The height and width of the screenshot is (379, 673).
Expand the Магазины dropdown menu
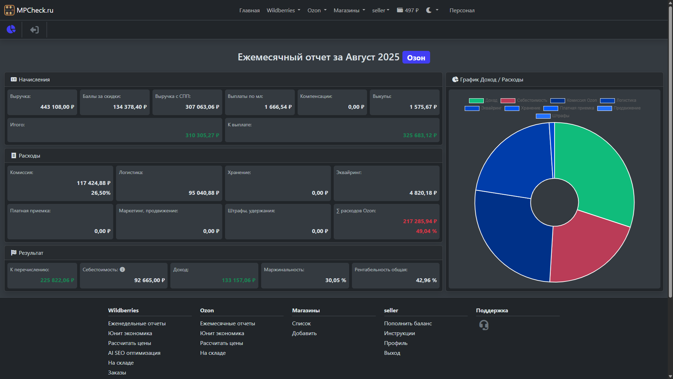click(349, 10)
